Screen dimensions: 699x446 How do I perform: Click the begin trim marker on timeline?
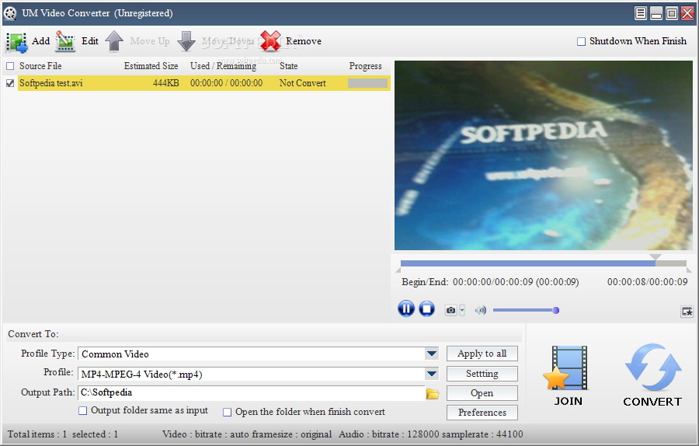(398, 270)
